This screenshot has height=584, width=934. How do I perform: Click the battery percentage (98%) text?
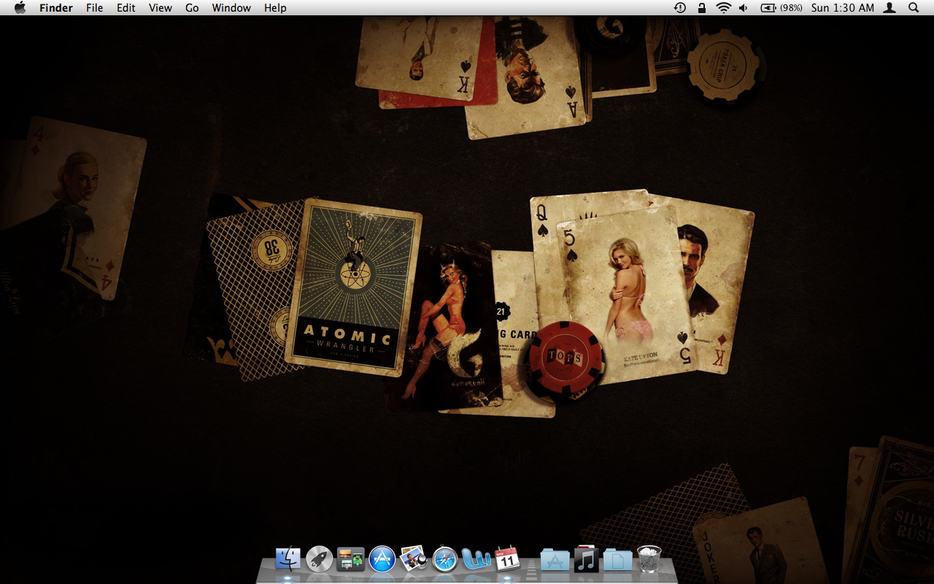click(x=791, y=8)
